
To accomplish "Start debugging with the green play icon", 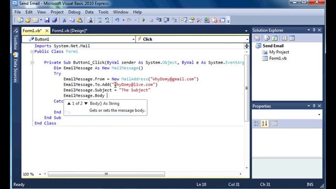I will coord(144,20).
